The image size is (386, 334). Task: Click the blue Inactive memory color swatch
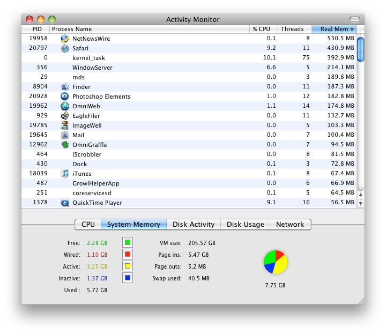click(128, 278)
